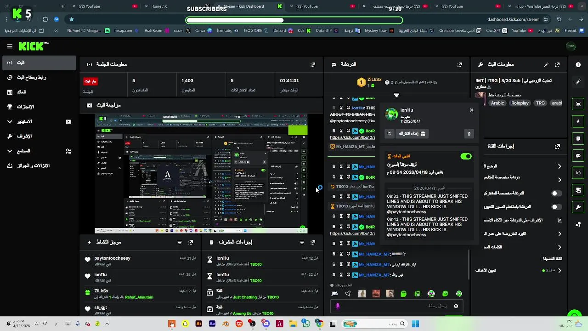Expand goals setting (تعيين الأهداف) chevron
Viewport: 588px width, 331px height.
pos(560,271)
